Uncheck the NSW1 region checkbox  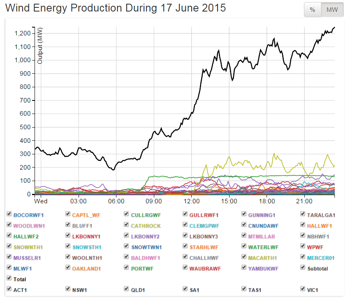68,289
